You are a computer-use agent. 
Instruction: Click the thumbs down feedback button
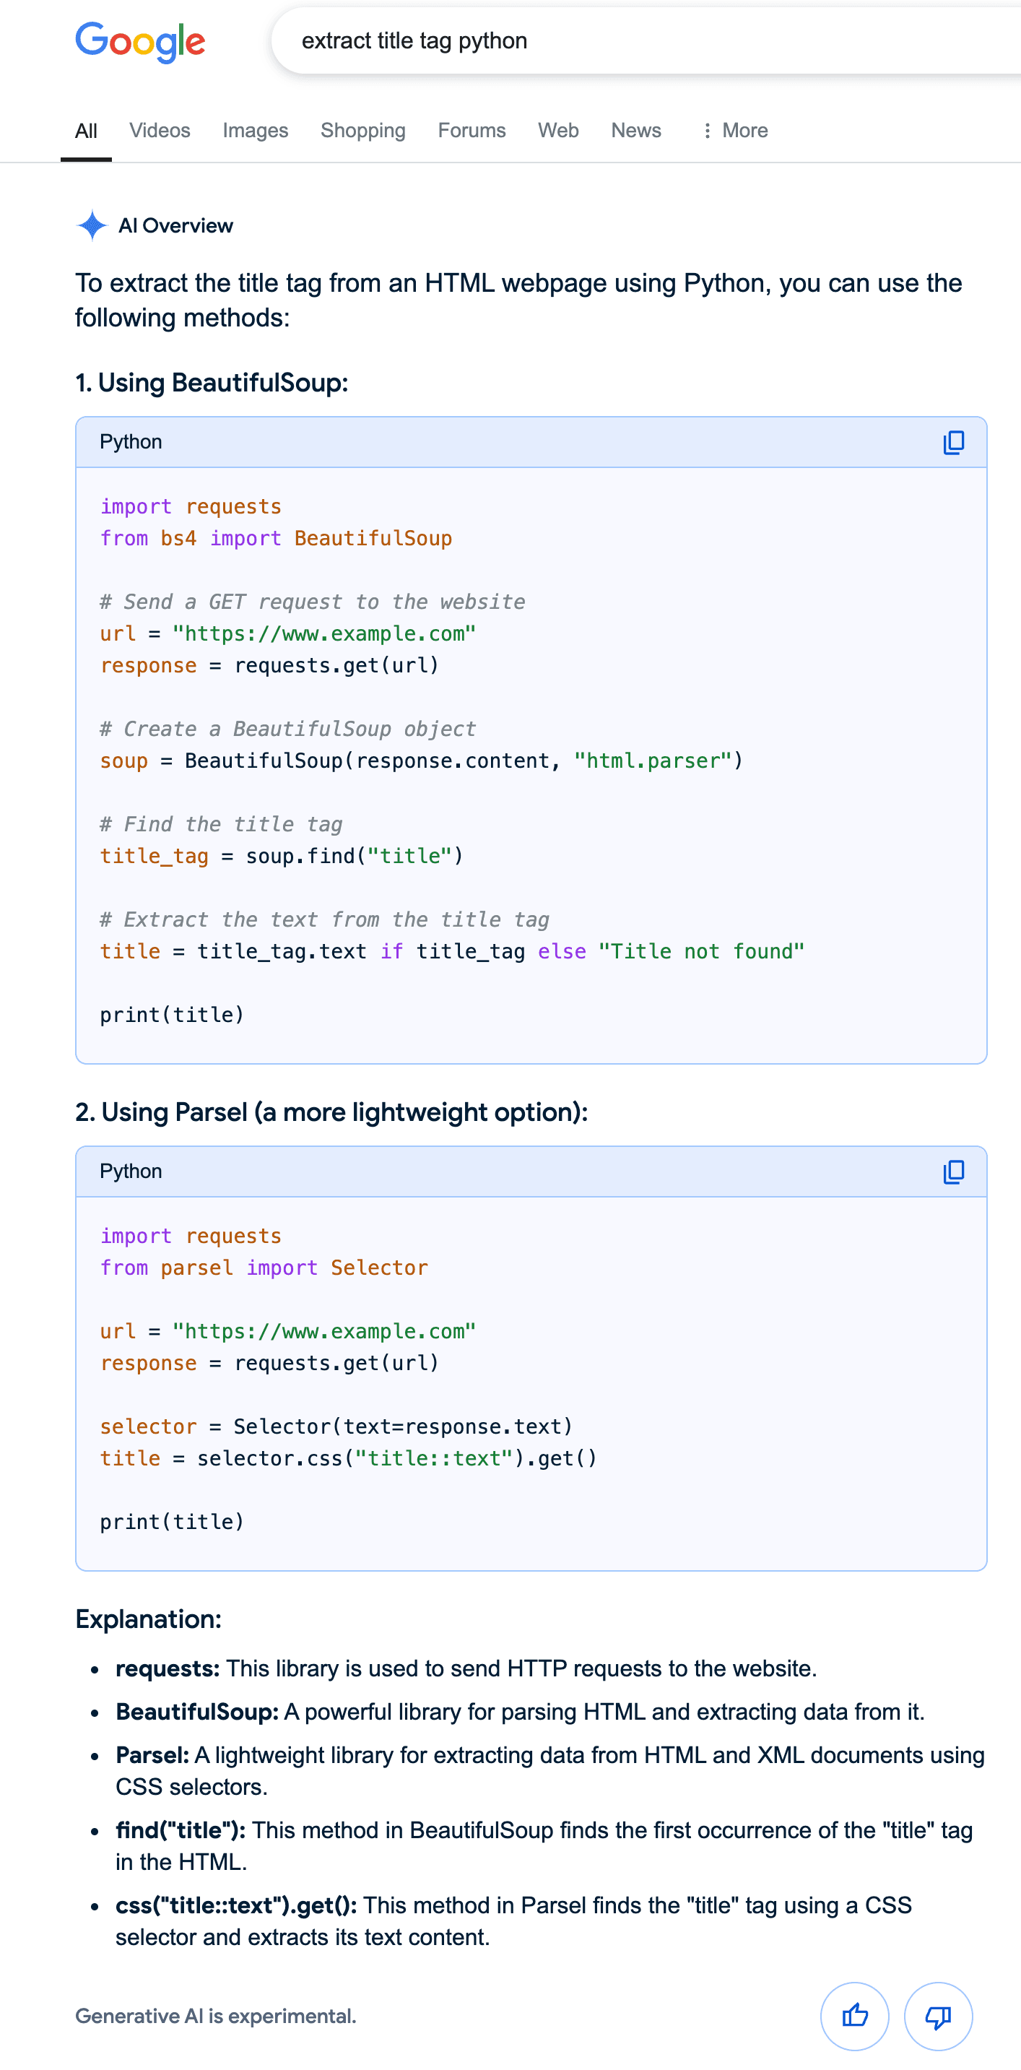pos(937,2015)
